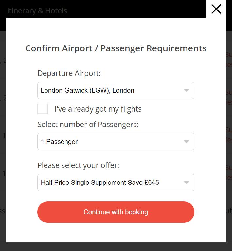Click the "I've already got my flights" label
Image resolution: width=232 pixels, height=251 pixels.
98,109
